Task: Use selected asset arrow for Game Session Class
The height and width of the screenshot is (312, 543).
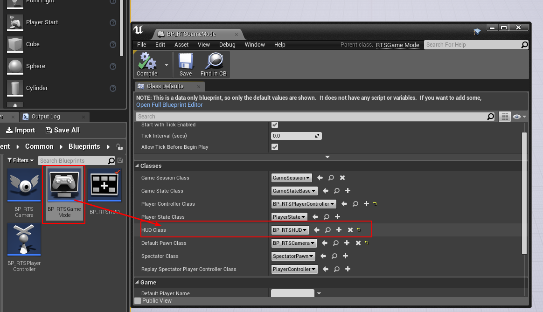Action: click(320, 178)
